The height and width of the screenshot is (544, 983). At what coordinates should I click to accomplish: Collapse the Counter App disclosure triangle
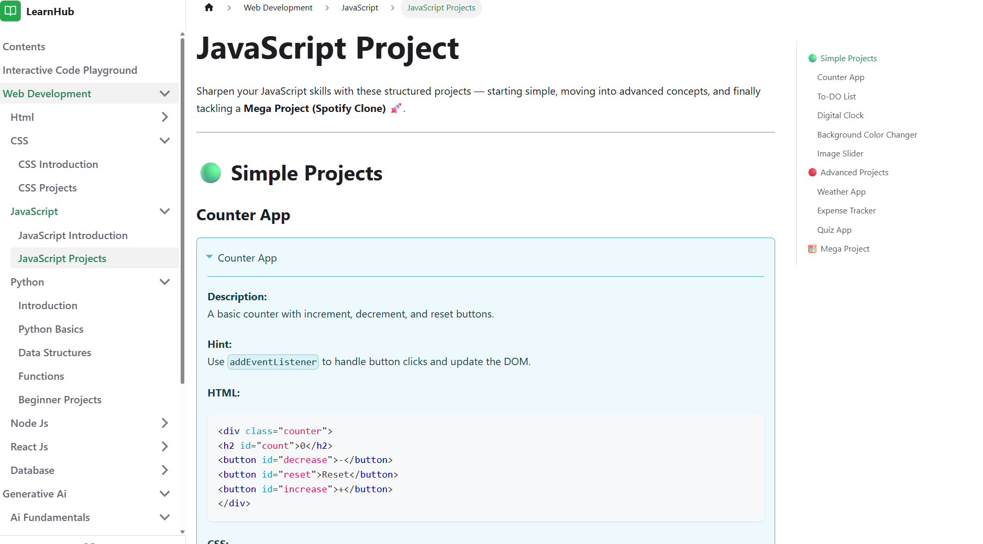[x=209, y=257]
